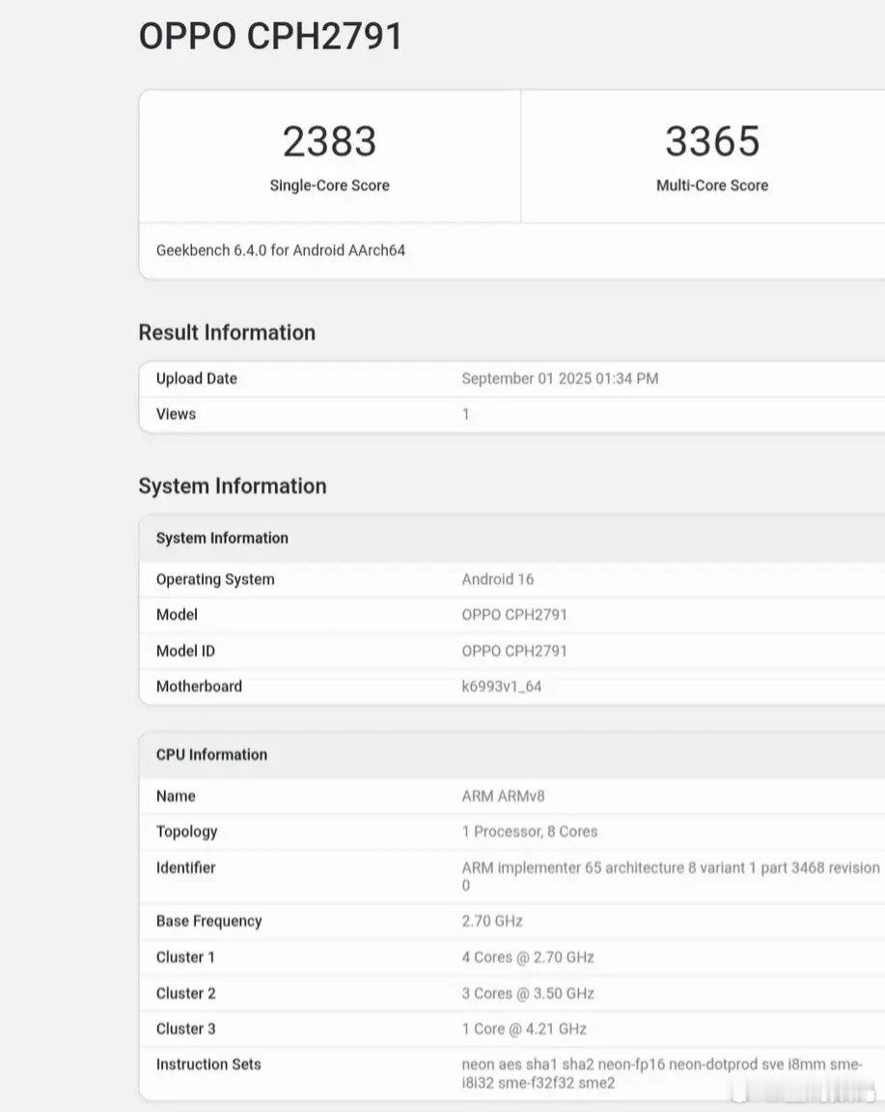
Task: Click the Identifier row label
Action: click(x=185, y=868)
